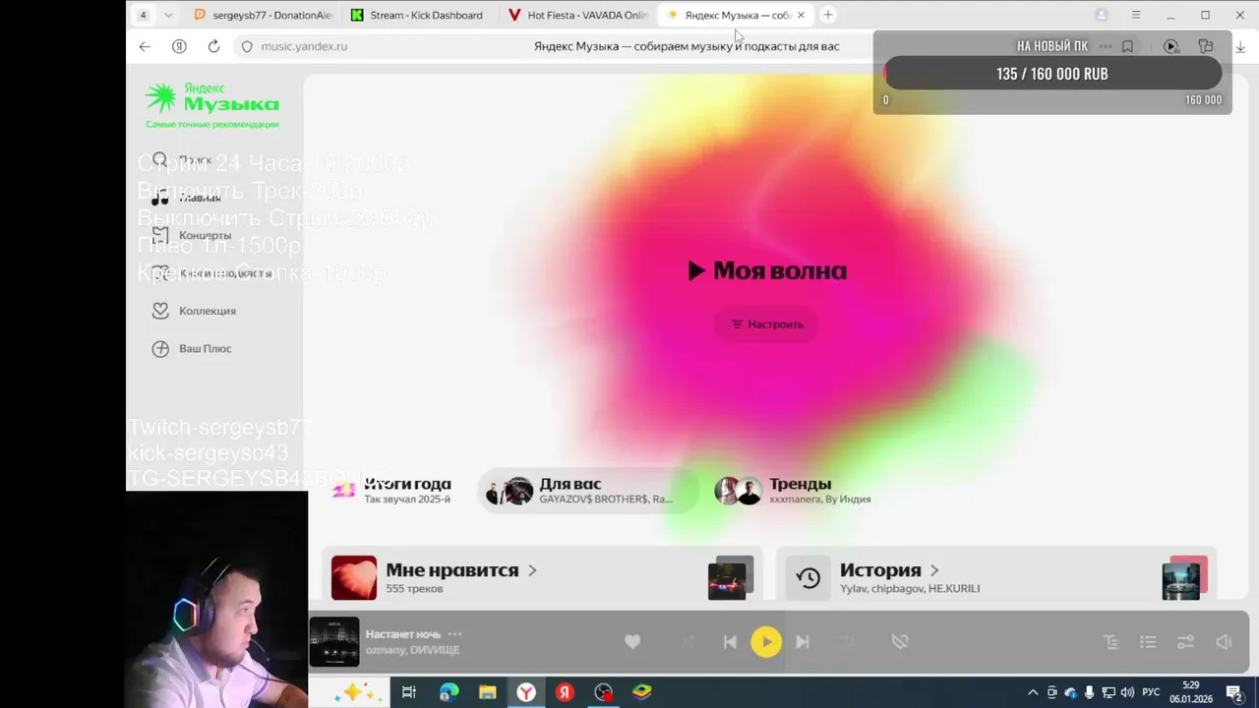1259x708 pixels.
Task: Reload the Yandex Music page
Action: (x=213, y=46)
